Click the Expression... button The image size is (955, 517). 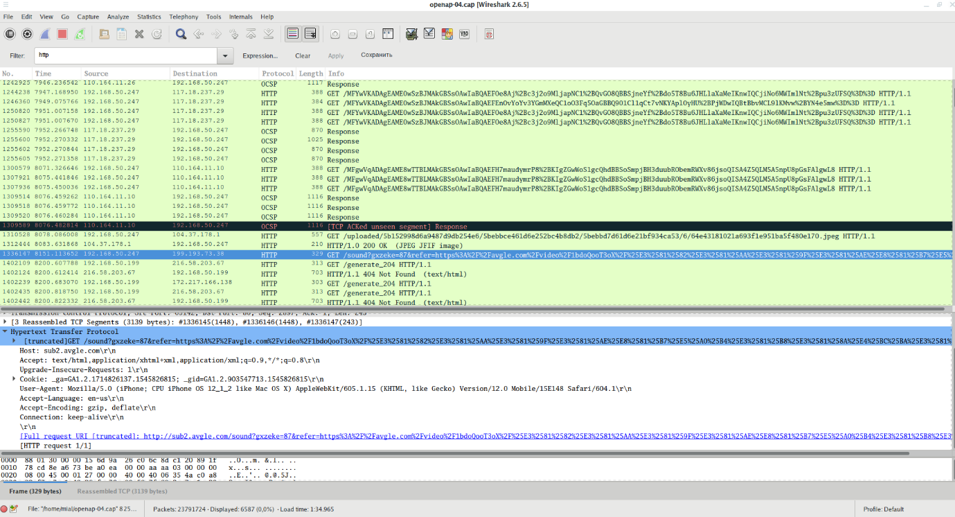coord(260,55)
